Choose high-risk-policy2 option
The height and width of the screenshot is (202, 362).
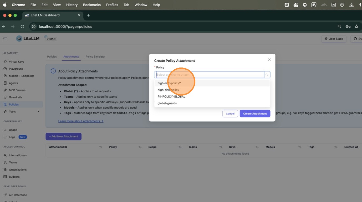point(212,83)
